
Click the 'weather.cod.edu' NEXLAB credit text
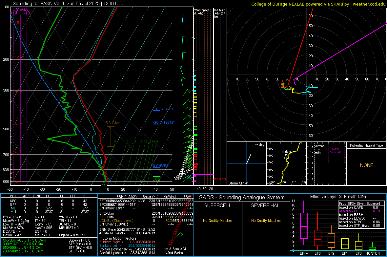(369, 4)
